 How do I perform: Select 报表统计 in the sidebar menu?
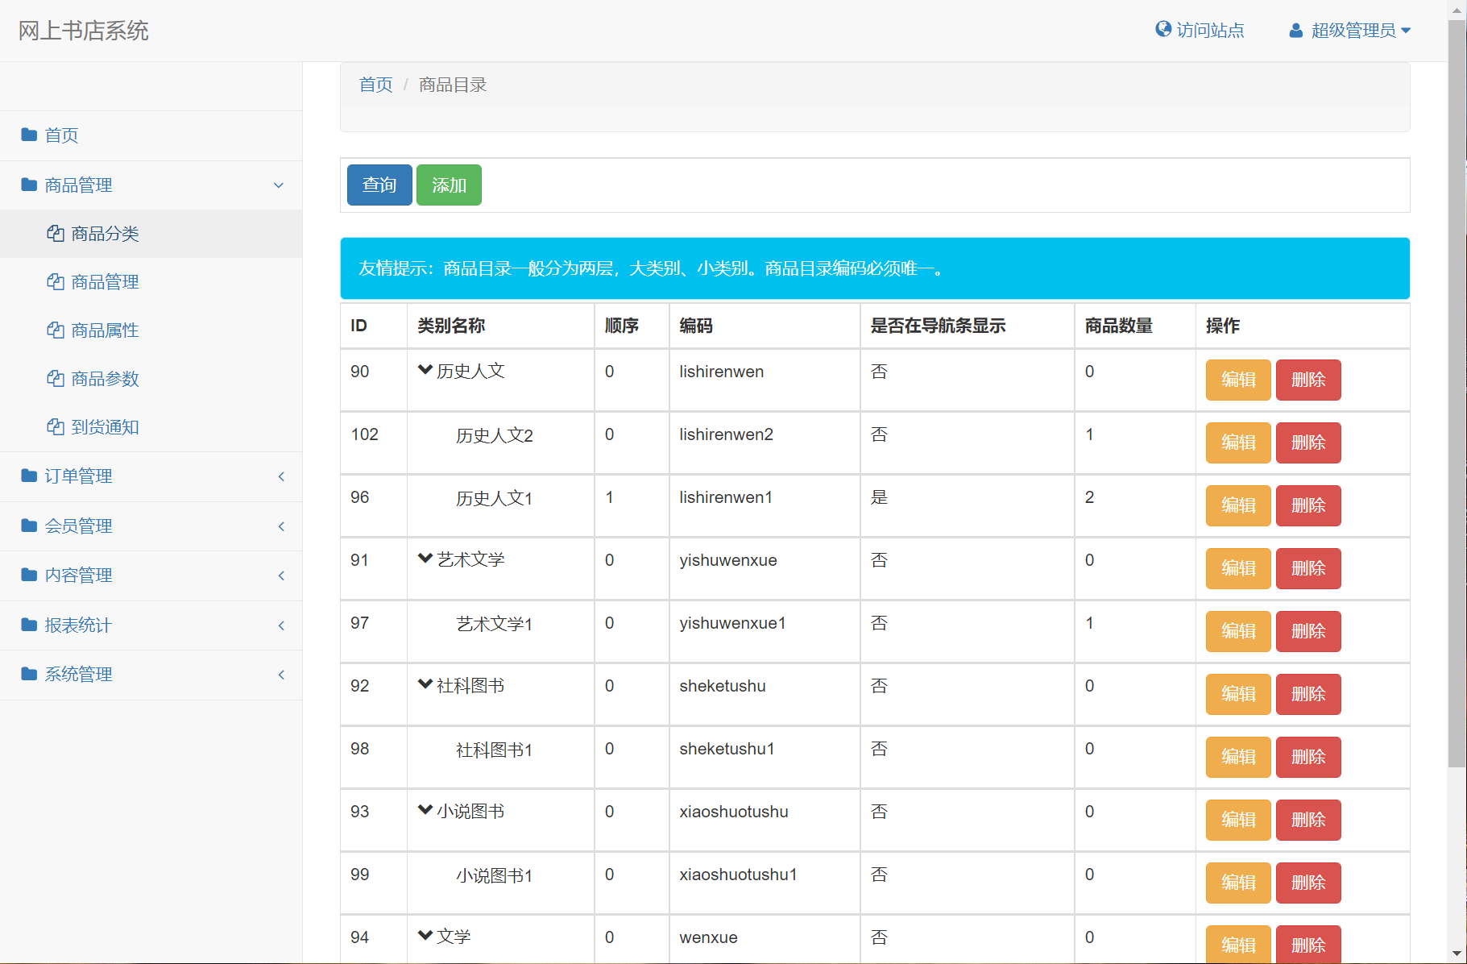77,625
